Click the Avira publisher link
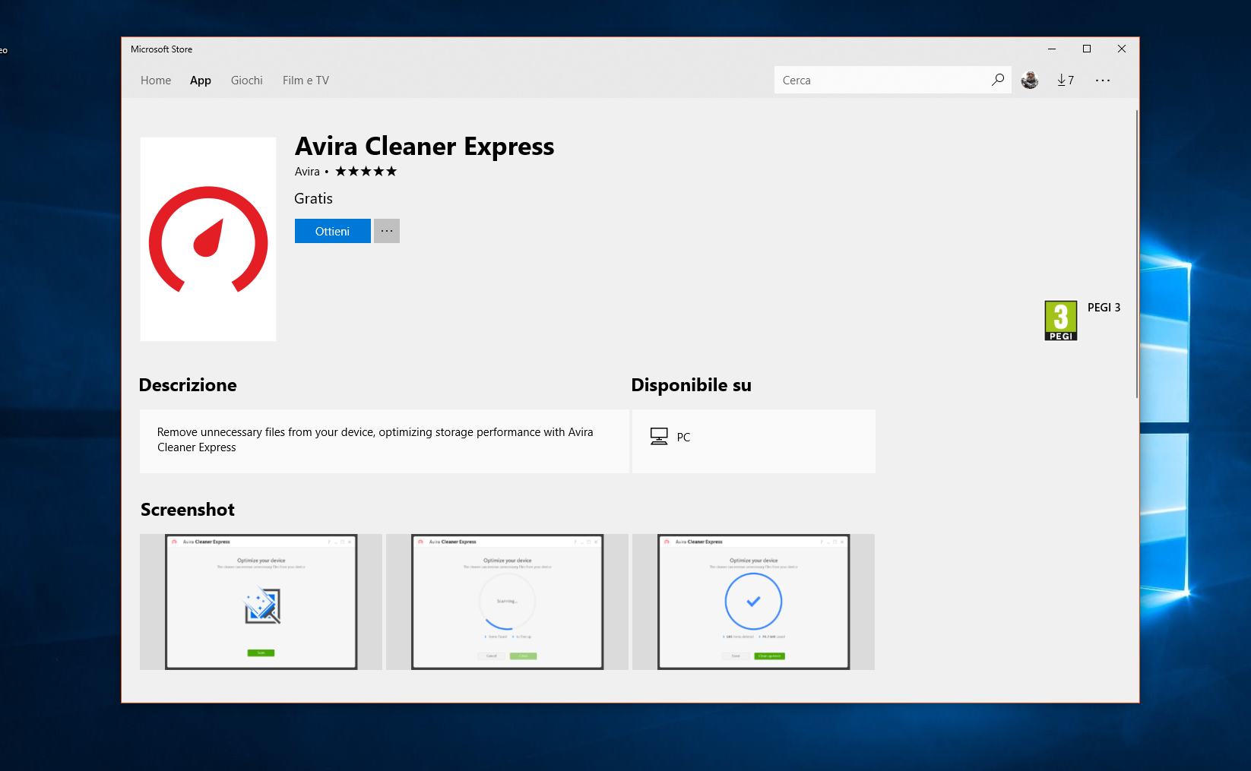This screenshot has height=771, width=1251. (307, 172)
